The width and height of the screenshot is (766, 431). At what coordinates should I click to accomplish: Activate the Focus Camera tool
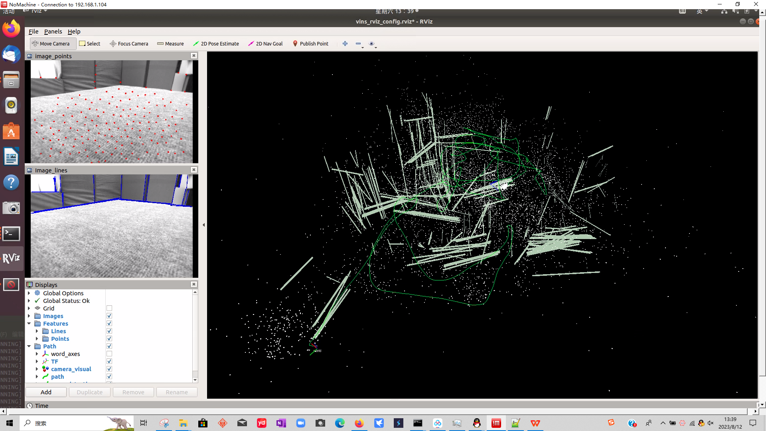click(x=129, y=43)
